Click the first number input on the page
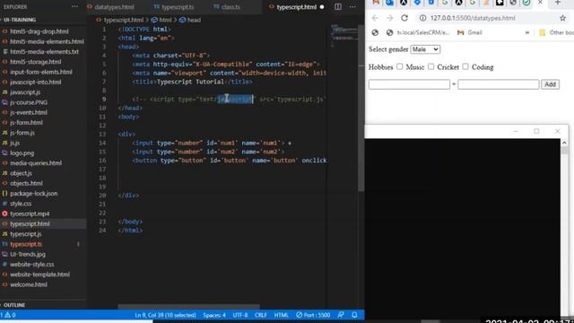The height and width of the screenshot is (323, 574). (409, 84)
